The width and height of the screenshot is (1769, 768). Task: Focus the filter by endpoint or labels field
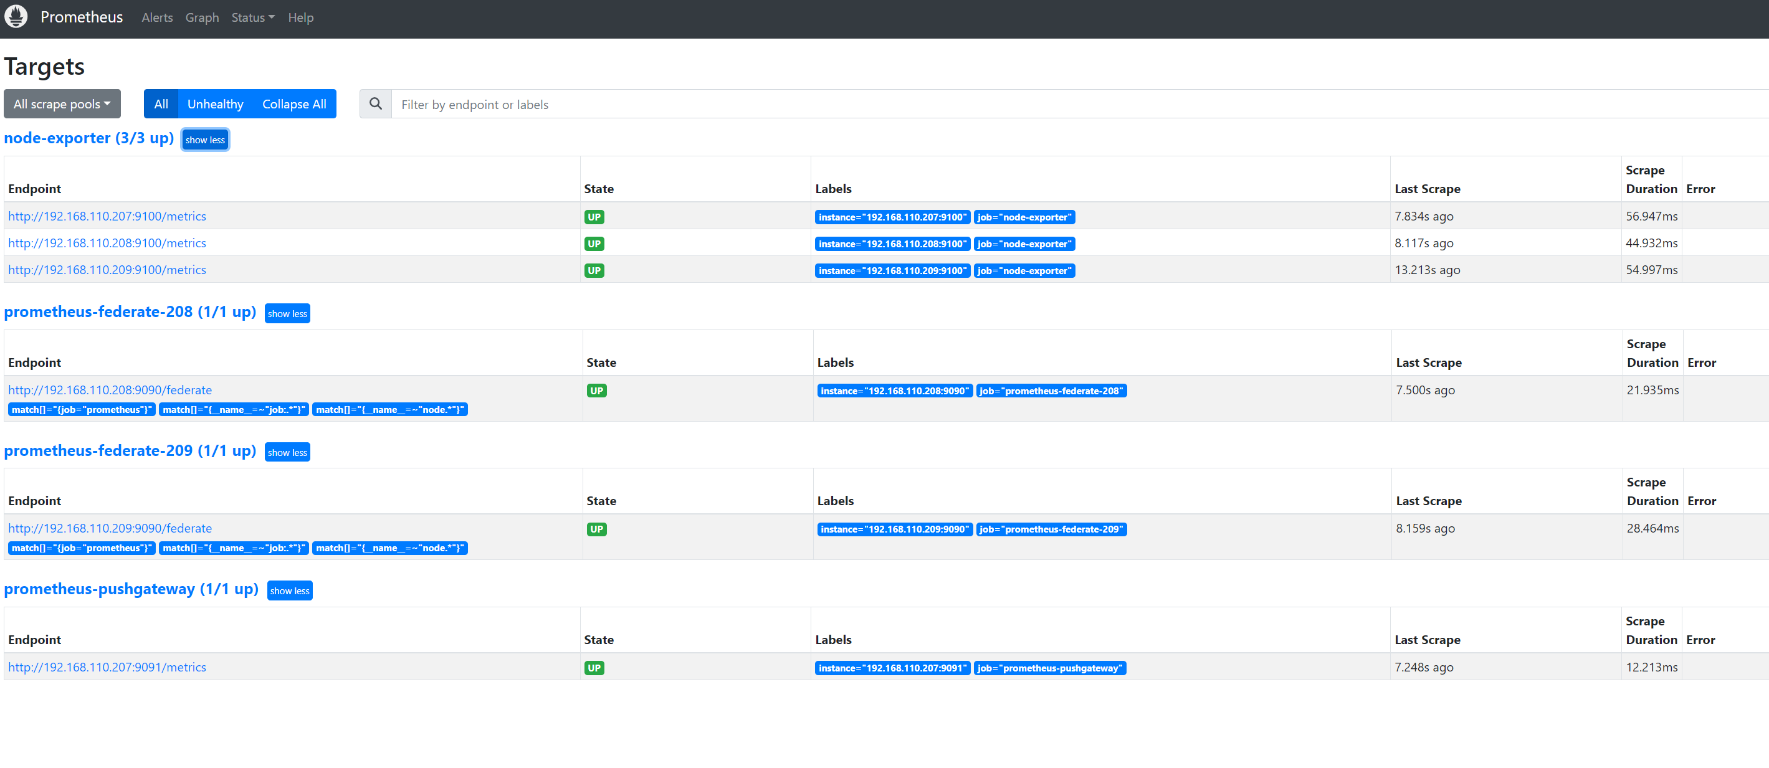tap(1079, 104)
